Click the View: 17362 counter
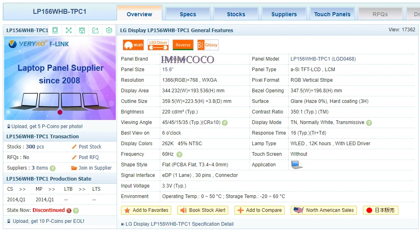Image resolution: width=420 pixels, height=231 pixels. [x=402, y=30]
